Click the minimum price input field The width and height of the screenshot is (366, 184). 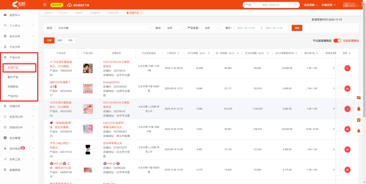coord(247,28)
